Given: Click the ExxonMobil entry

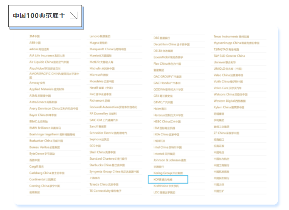Looking at the screenshot, I should [168, 57].
